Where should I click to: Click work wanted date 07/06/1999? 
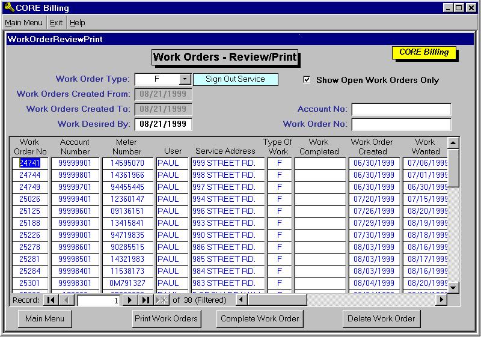[x=426, y=163]
